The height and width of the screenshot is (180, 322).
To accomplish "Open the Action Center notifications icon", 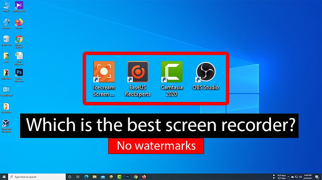I will [x=317, y=177].
